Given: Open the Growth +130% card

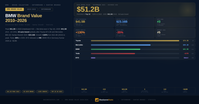Looking at the screenshot, I should (x=94, y=33).
